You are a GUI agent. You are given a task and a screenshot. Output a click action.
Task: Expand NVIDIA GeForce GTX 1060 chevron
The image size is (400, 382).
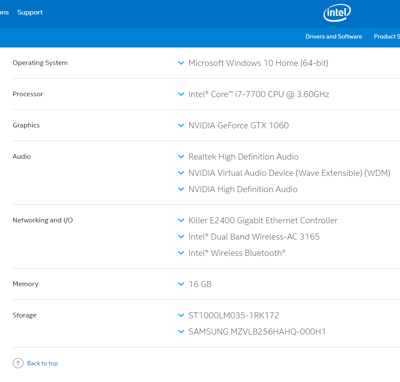click(181, 125)
